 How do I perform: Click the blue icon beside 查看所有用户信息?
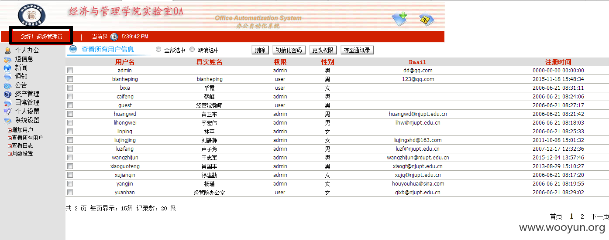(73, 49)
